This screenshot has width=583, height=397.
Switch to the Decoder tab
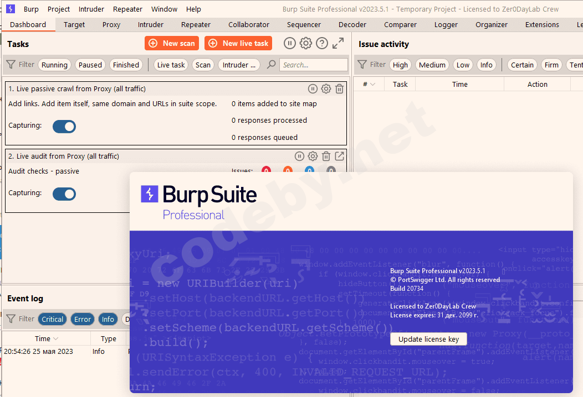352,24
